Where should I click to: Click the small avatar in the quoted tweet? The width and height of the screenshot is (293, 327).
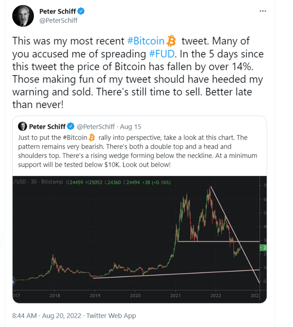[x=23, y=126]
